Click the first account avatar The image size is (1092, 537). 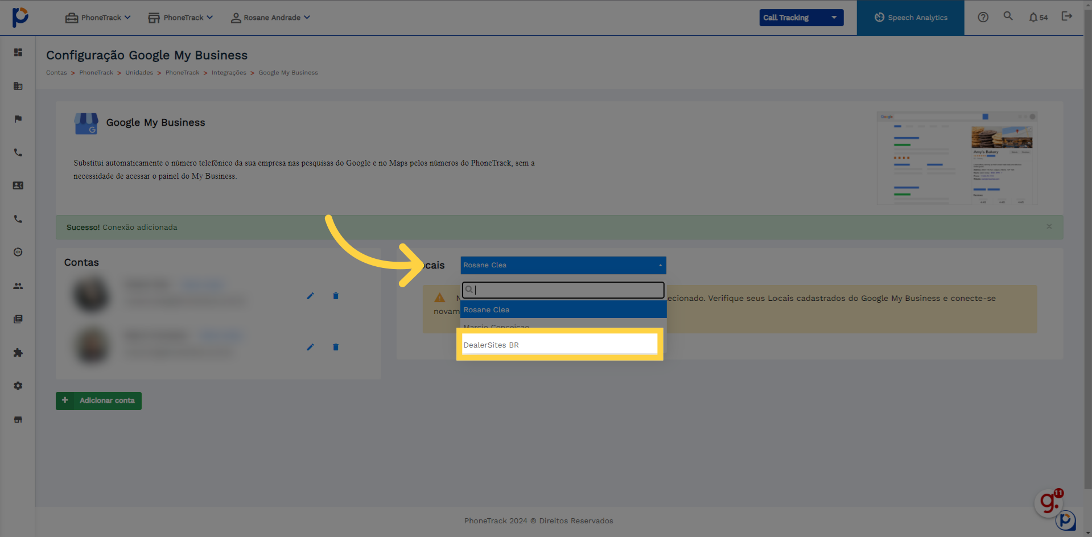[x=91, y=294]
